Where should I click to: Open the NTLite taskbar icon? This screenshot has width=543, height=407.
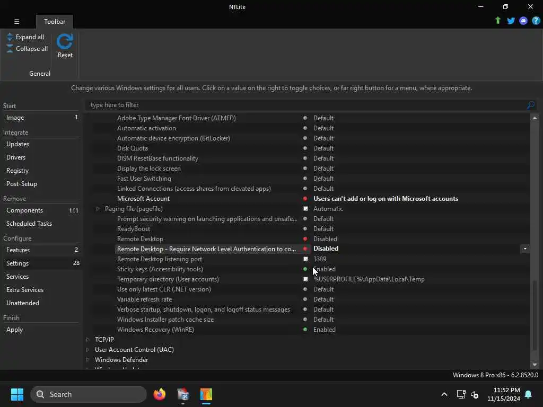click(x=206, y=394)
